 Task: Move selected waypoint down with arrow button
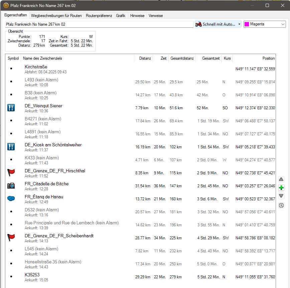(x=281, y=196)
